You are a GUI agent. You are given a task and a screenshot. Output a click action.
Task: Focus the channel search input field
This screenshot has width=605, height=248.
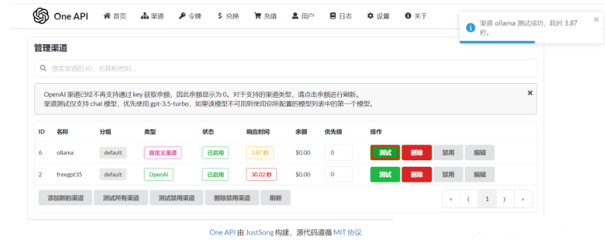coord(285,69)
